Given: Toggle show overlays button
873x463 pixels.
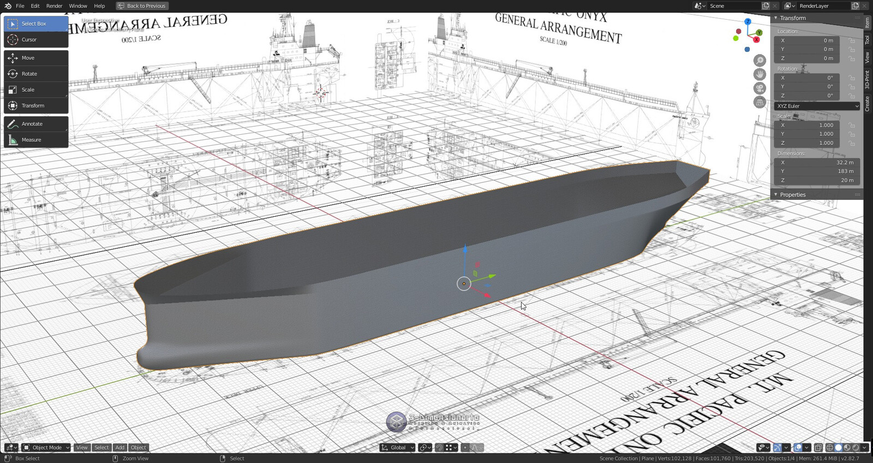Looking at the screenshot, I should [798, 448].
